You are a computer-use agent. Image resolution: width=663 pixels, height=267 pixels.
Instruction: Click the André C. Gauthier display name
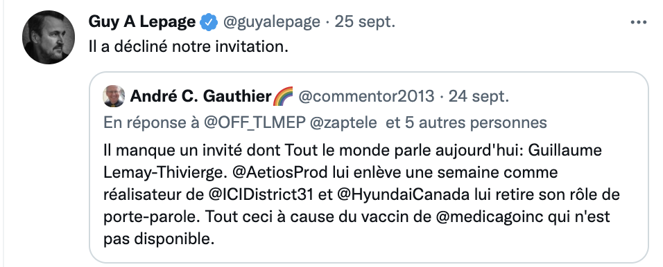(201, 97)
